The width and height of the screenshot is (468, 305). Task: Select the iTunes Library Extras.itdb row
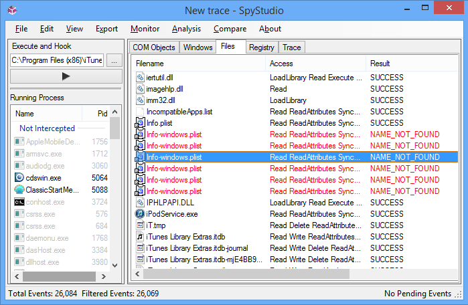point(295,237)
